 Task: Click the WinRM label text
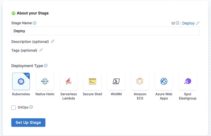click(x=116, y=94)
